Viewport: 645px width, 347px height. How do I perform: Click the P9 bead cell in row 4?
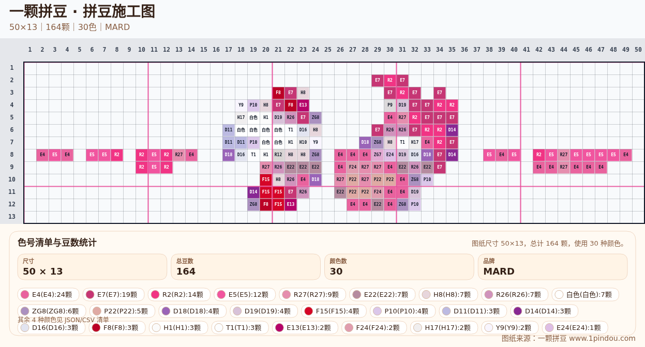[390, 105]
